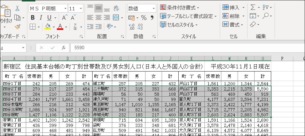This screenshot has height=136, width=305.
Task: Open 条件付き書式 menu
Action: [x=180, y=8]
